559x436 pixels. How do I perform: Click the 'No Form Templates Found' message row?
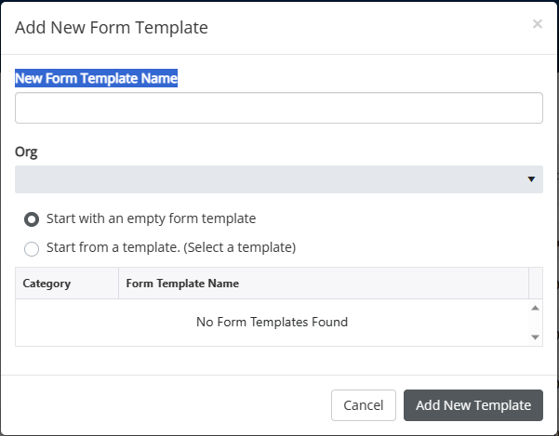click(x=272, y=323)
